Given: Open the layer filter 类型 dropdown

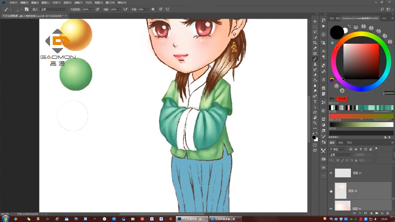Looking at the screenshot, I should point(338,149).
